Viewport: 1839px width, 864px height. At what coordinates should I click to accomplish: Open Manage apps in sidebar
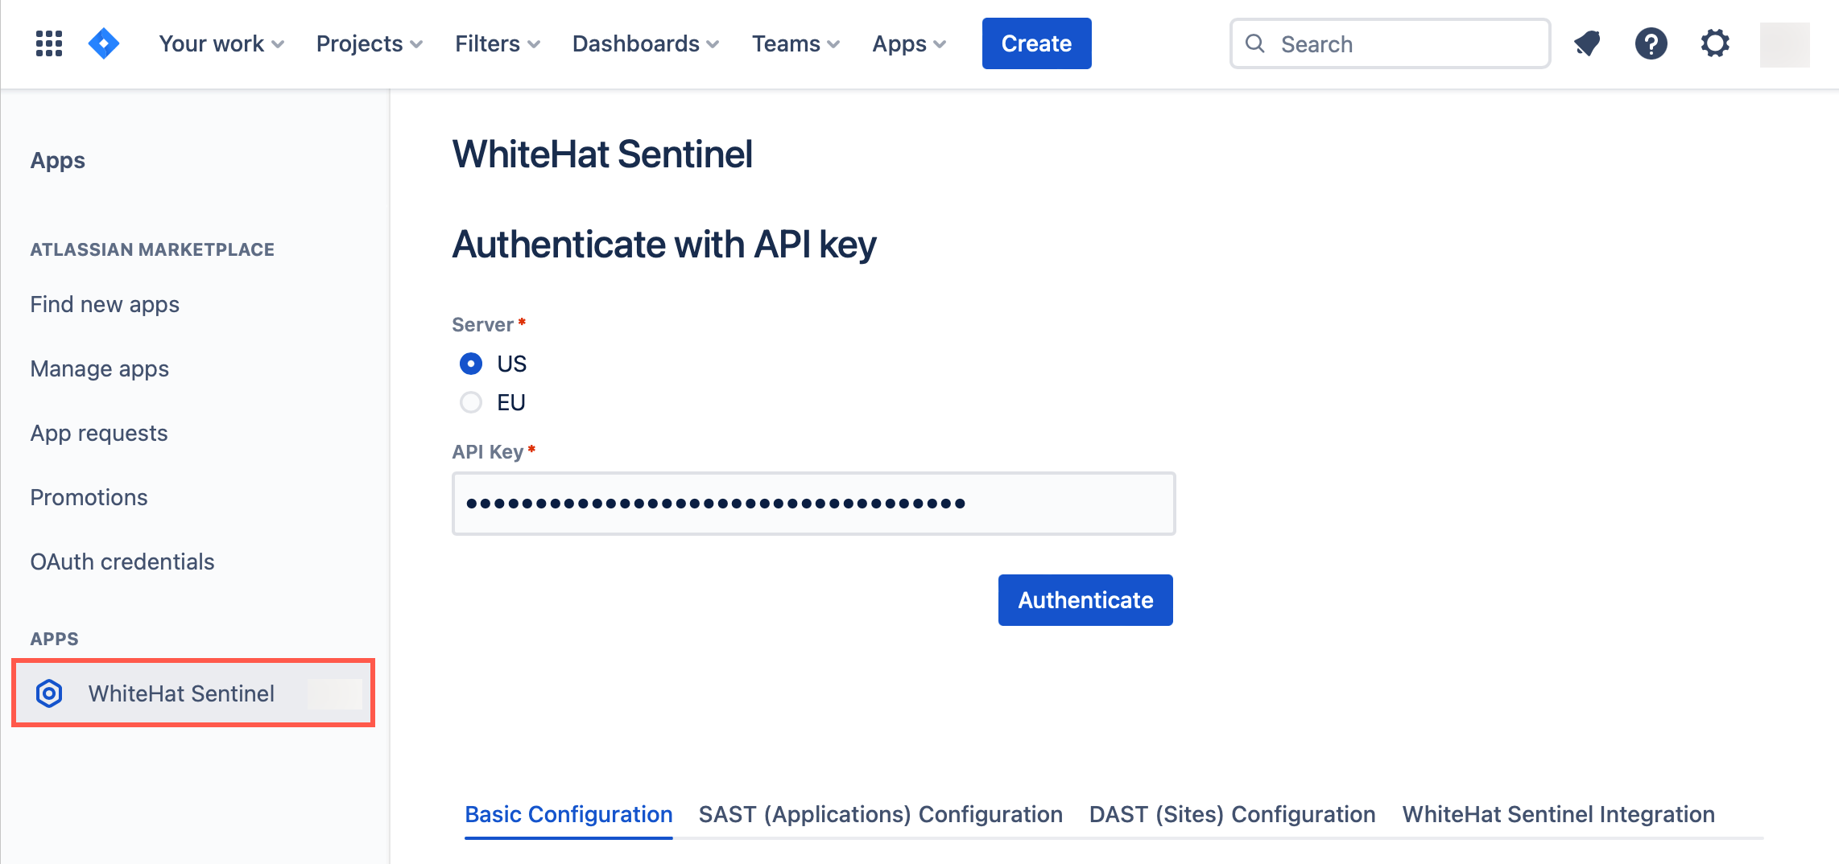coord(100,368)
